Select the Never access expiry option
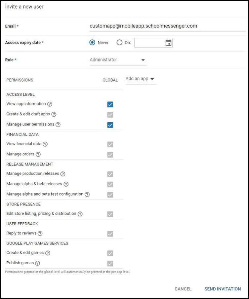The image size is (249, 299). click(x=93, y=42)
